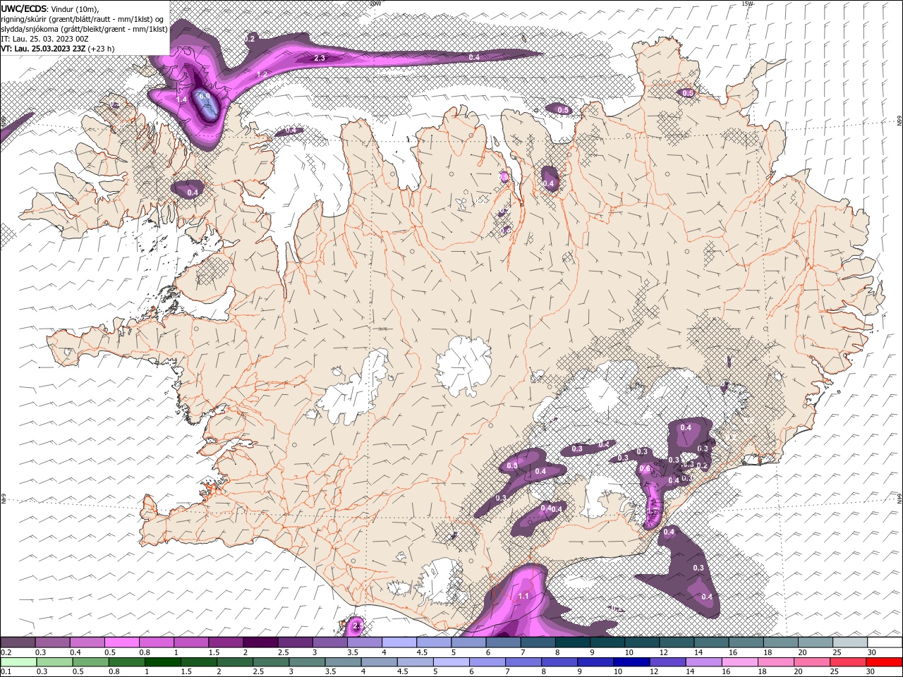This screenshot has width=903, height=677.
Task: Pick the snow legend swatch for 7–8
Action: pyautogui.click(x=538, y=642)
